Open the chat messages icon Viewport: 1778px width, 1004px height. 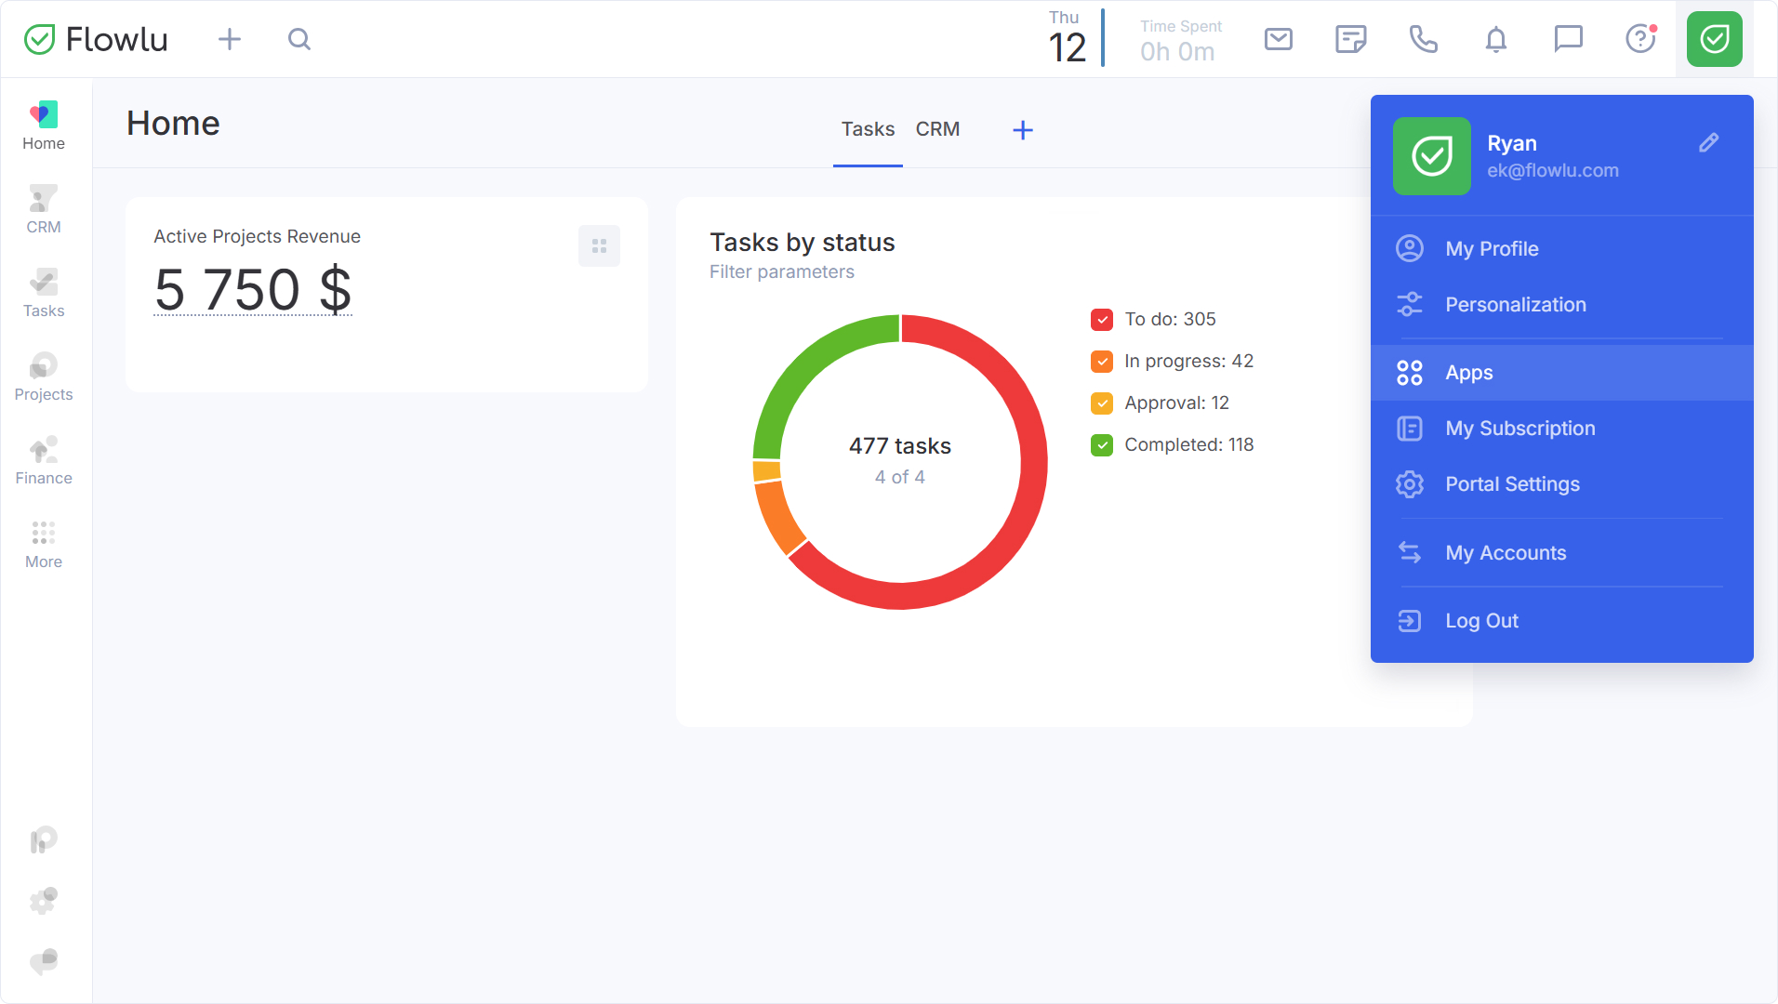tap(1568, 39)
